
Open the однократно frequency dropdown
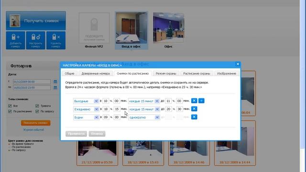pos(144,118)
